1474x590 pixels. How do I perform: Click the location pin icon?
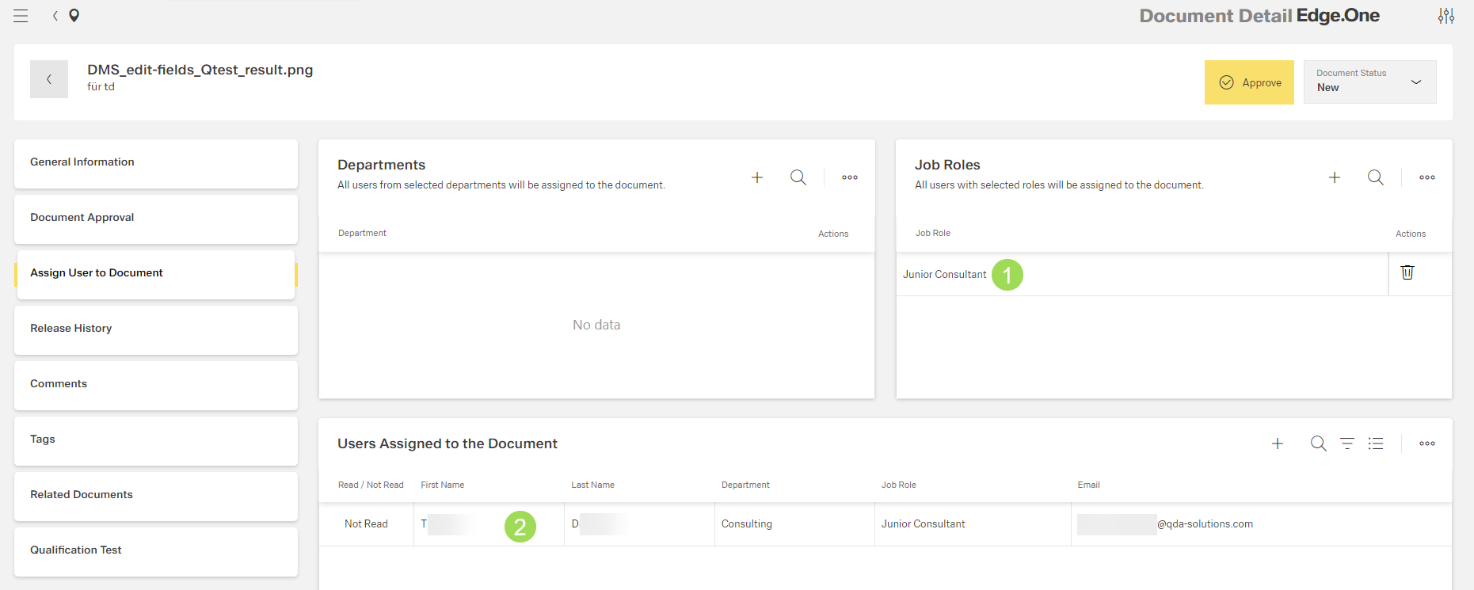(x=74, y=16)
